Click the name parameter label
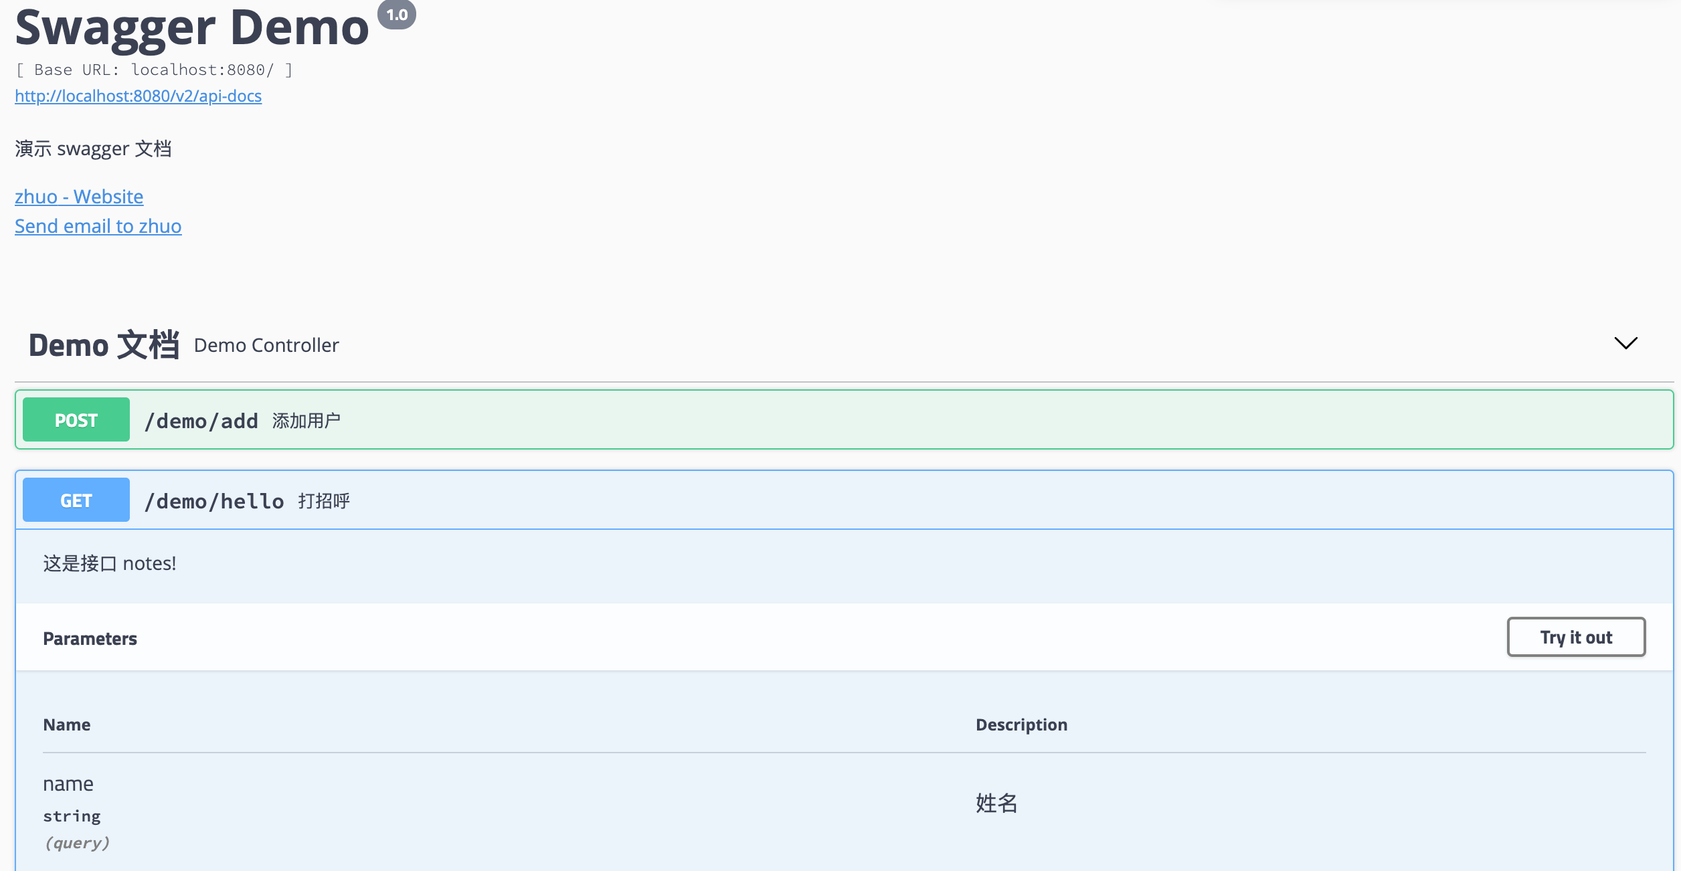The image size is (1681, 871). click(x=68, y=784)
